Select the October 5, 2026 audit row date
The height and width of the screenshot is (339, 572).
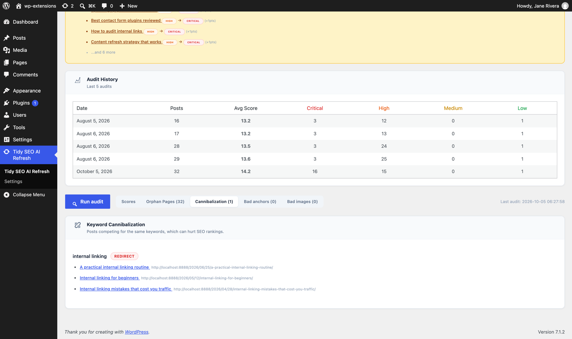click(94, 171)
